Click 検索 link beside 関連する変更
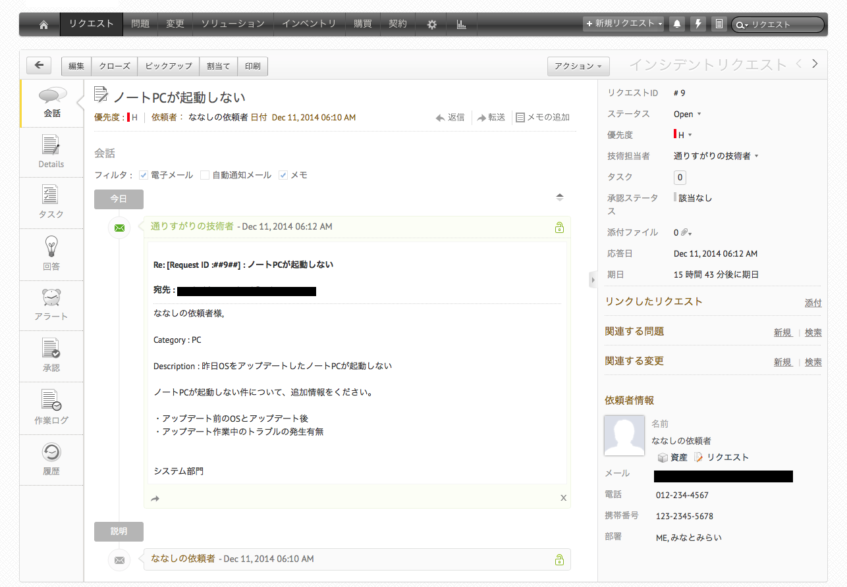The image size is (847, 587). [x=813, y=363]
